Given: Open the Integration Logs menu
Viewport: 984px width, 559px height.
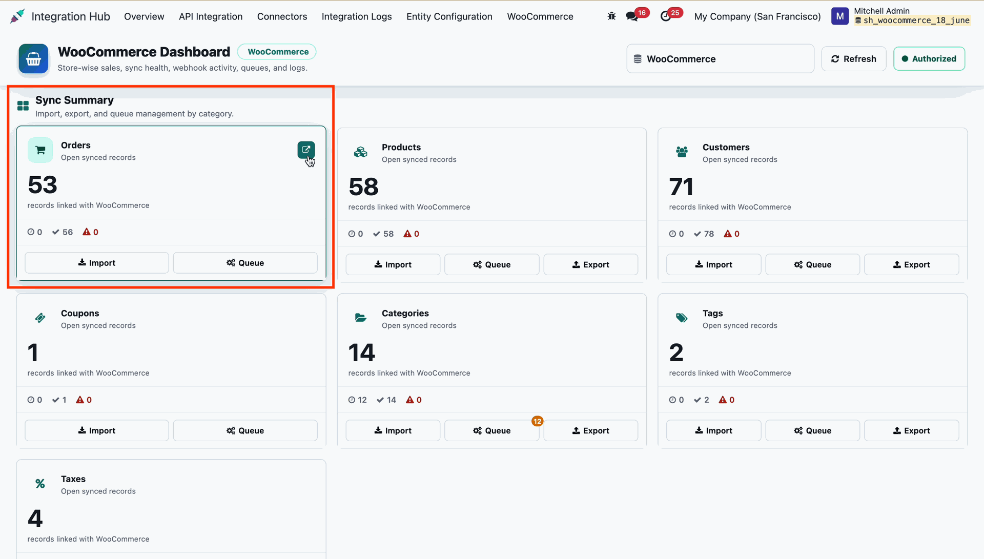Looking at the screenshot, I should tap(357, 16).
